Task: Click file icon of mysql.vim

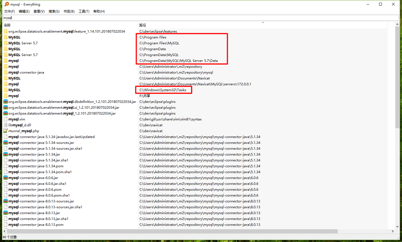Action: (6, 119)
